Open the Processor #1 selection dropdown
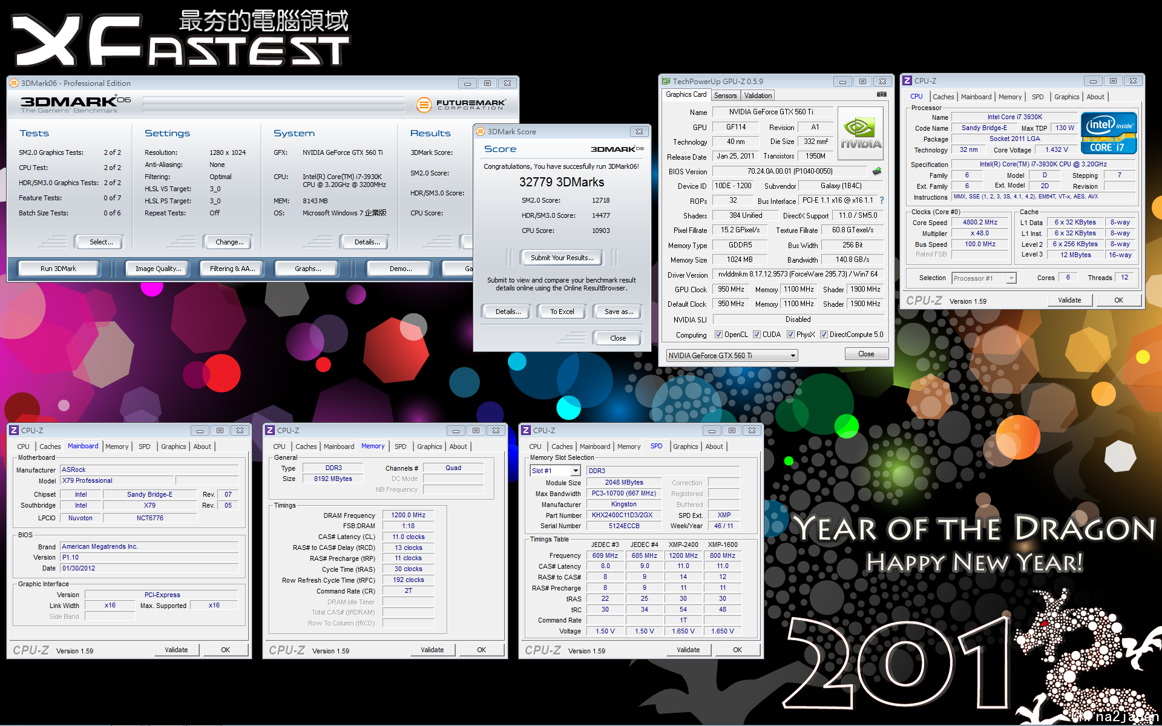The height and width of the screenshot is (726, 1162). [983, 278]
